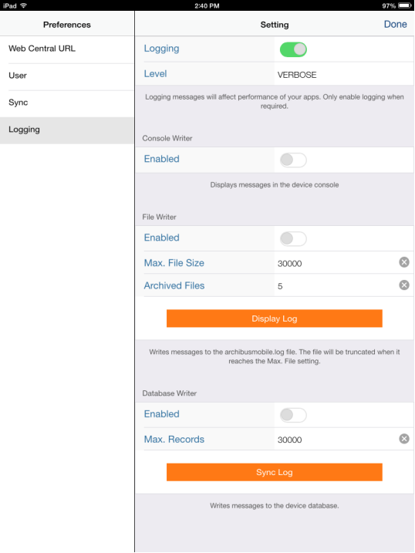This screenshot has height=553, width=415.
Task: Select Web Central URL preference
Action: pos(67,49)
